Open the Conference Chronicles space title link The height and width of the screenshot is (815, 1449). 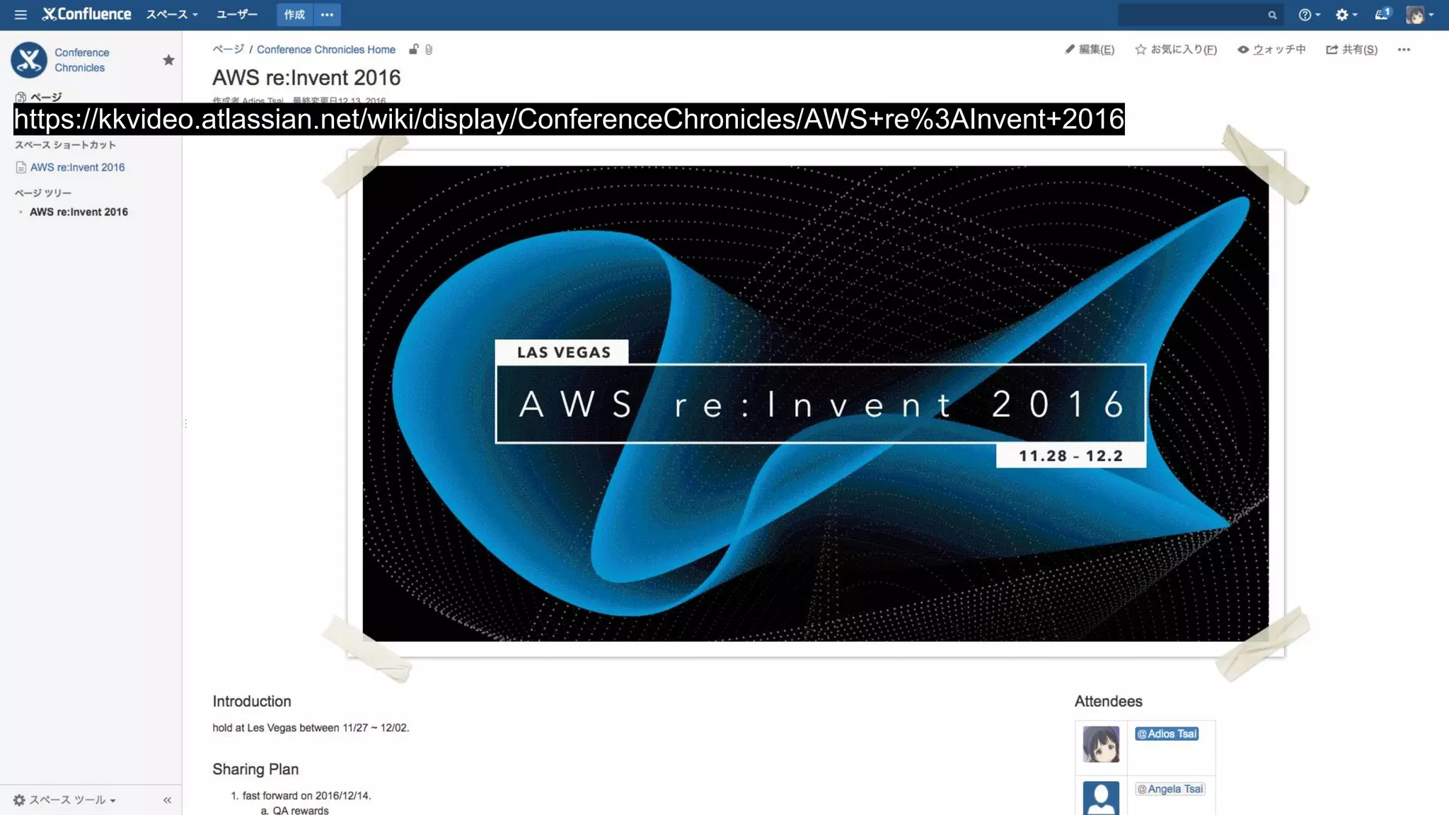(x=82, y=60)
